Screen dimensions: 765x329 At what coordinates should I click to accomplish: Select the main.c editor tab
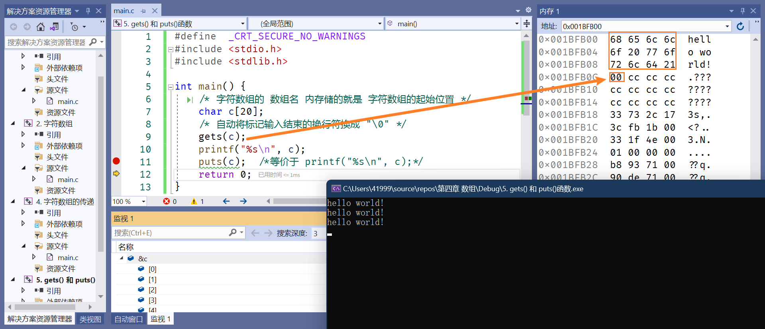(124, 11)
